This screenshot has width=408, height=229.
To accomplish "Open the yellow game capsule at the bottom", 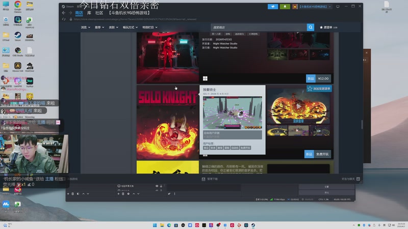I will [168, 167].
